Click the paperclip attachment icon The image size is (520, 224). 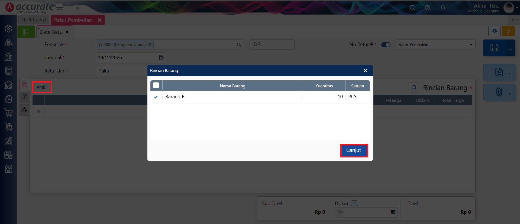pyautogui.click(x=499, y=92)
